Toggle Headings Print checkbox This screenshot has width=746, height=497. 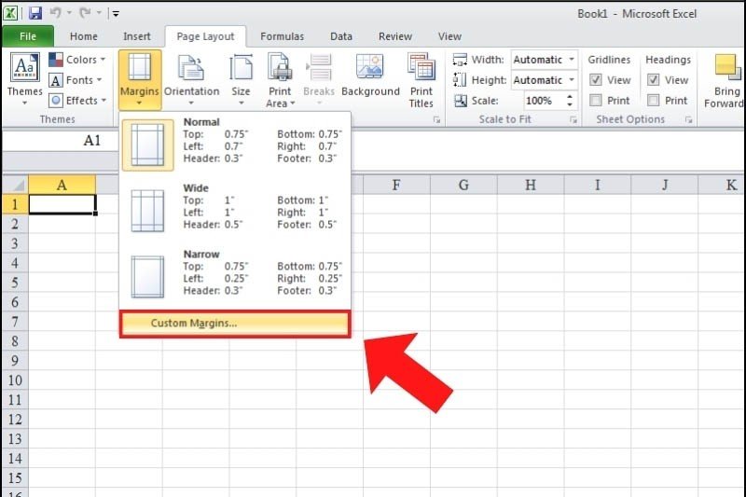click(x=654, y=101)
